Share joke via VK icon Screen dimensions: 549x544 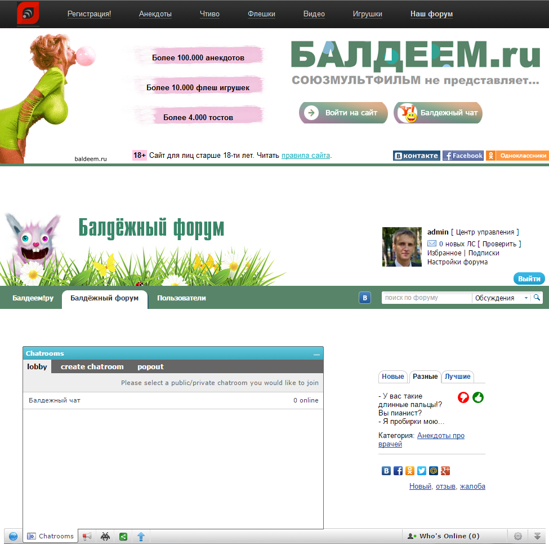(x=386, y=471)
